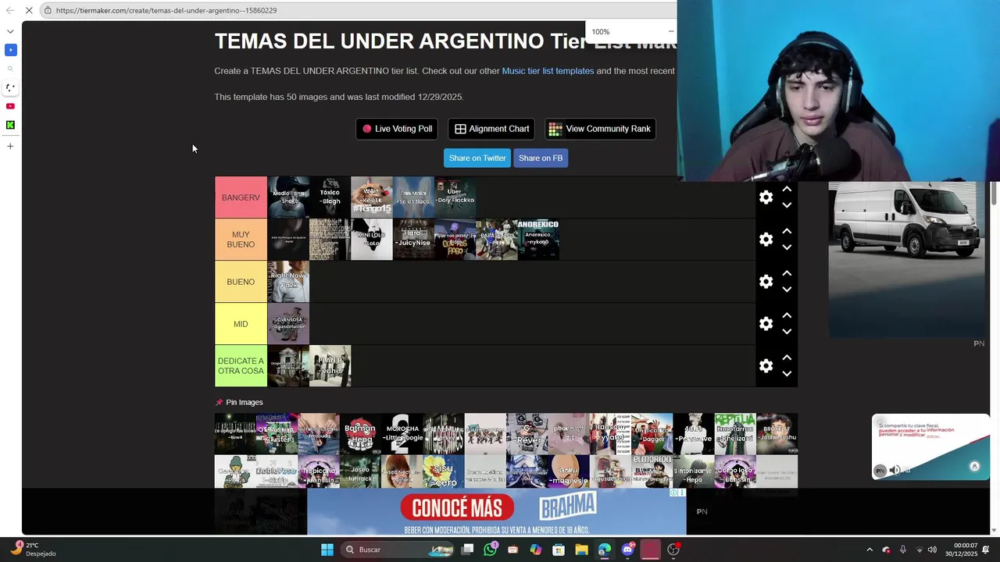Image resolution: width=1000 pixels, height=562 pixels.
Task: Share tier list on Twitter
Action: (x=477, y=158)
